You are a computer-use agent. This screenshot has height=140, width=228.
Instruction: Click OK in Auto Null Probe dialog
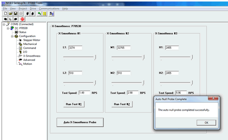[x=206, y=123]
